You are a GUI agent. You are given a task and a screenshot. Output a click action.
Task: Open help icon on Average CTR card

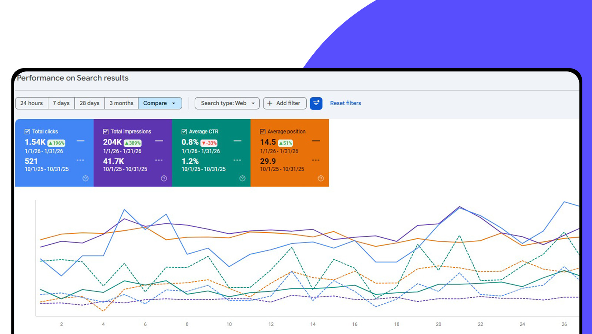click(x=242, y=178)
